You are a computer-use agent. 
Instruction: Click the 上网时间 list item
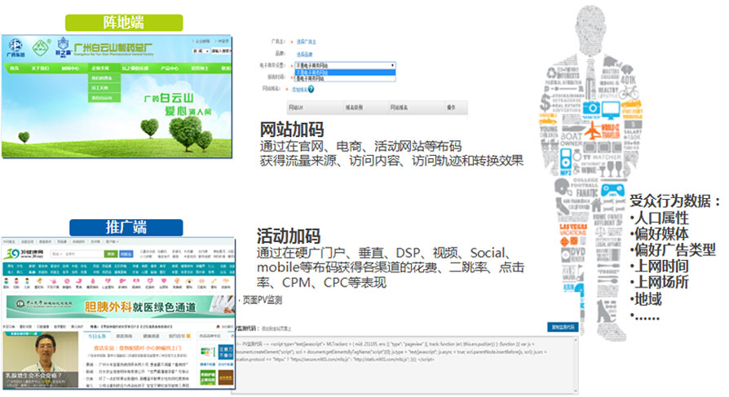click(x=661, y=267)
